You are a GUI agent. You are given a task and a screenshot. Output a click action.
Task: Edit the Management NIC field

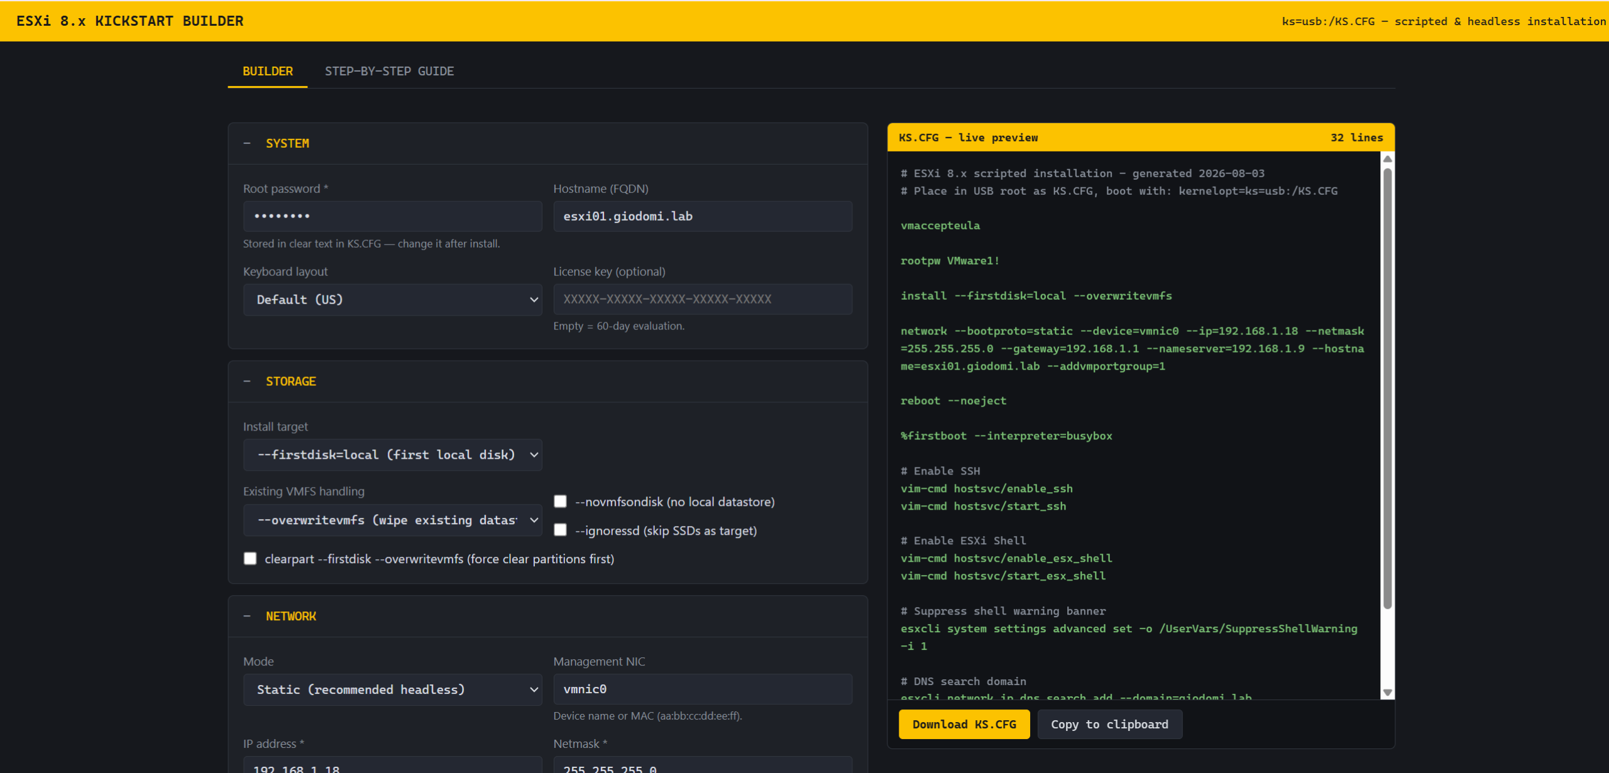pyautogui.click(x=703, y=689)
